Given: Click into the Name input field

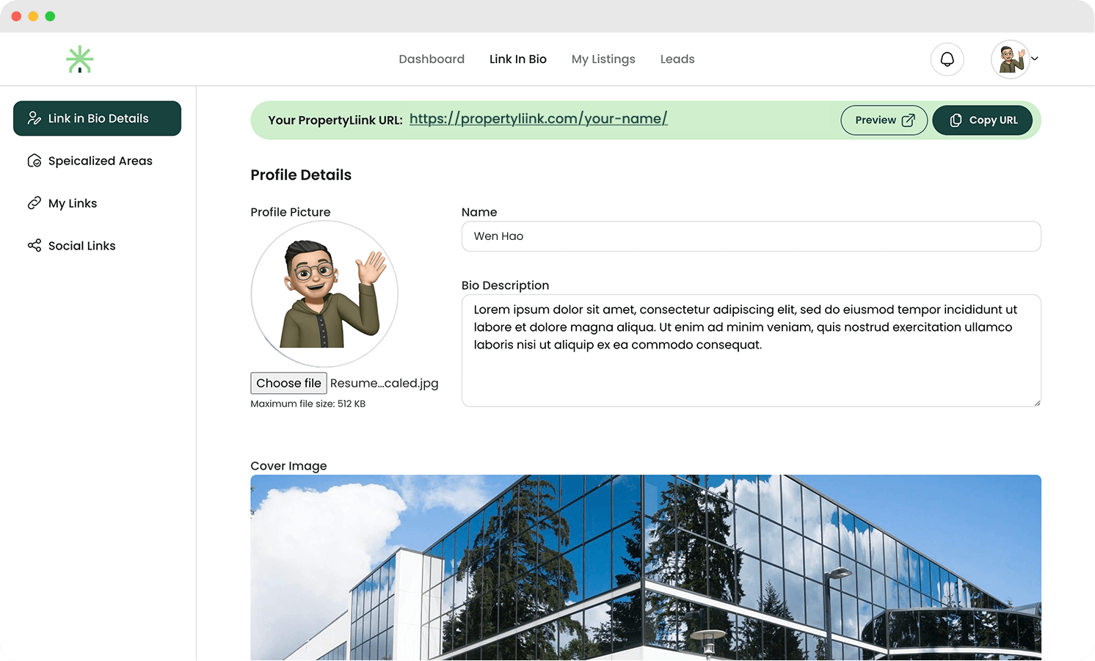Looking at the screenshot, I should 751,236.
